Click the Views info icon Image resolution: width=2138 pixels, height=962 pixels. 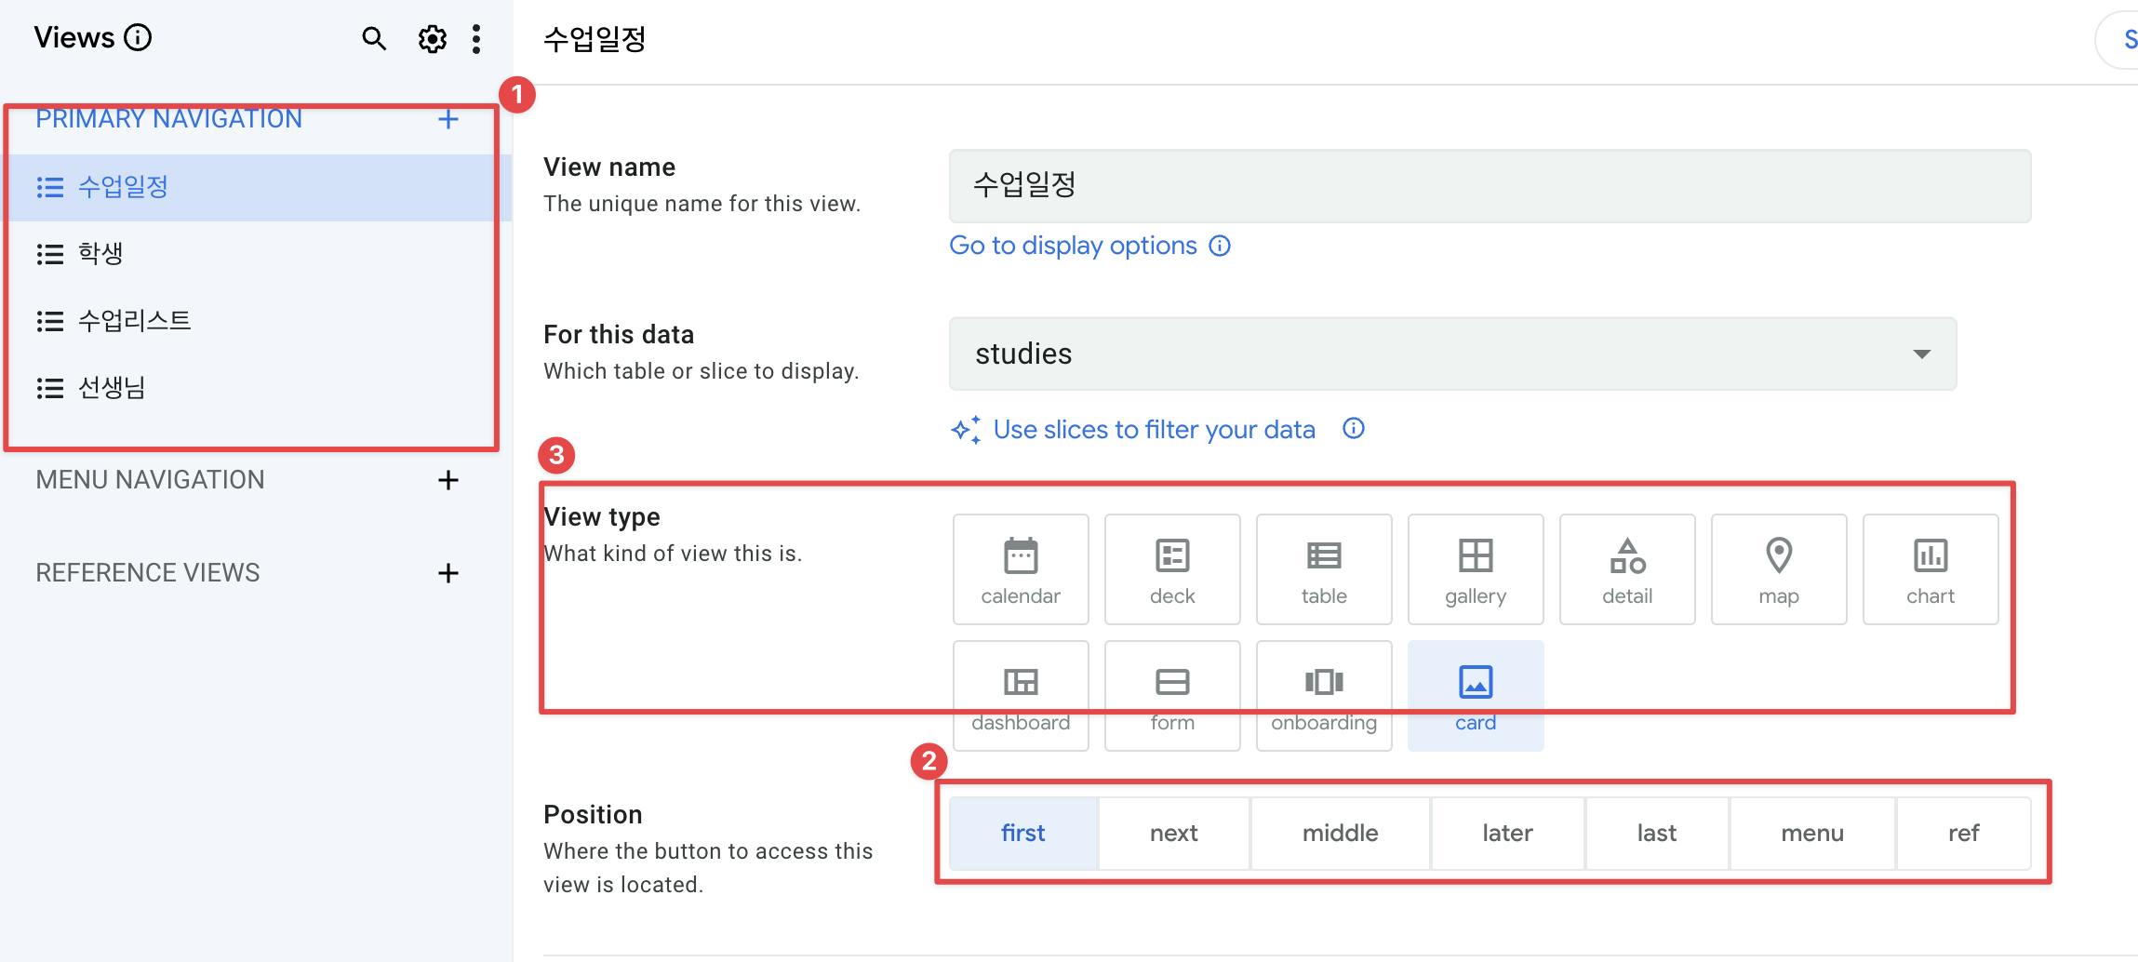click(x=138, y=37)
